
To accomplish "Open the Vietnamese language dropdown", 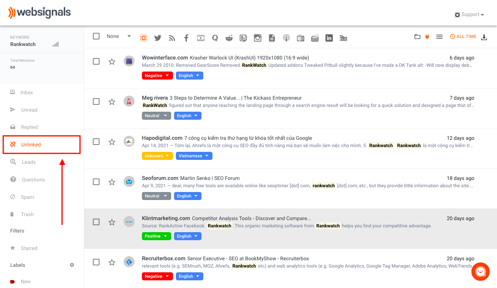I will [194, 156].
